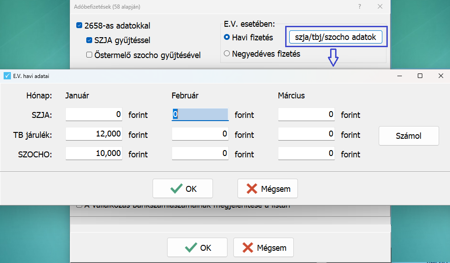This screenshot has height=263, width=450.
Task: Select the Havi fizetés radio button
Action: (227, 37)
